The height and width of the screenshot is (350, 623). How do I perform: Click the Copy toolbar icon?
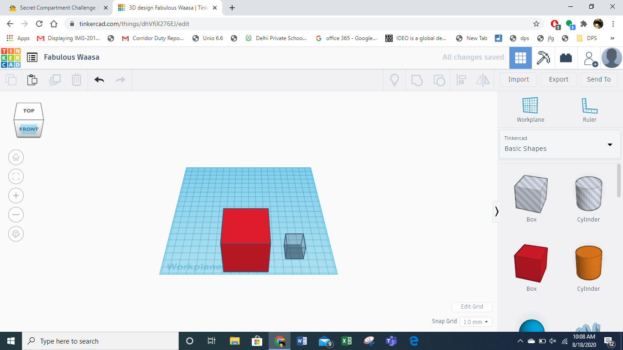(11, 80)
